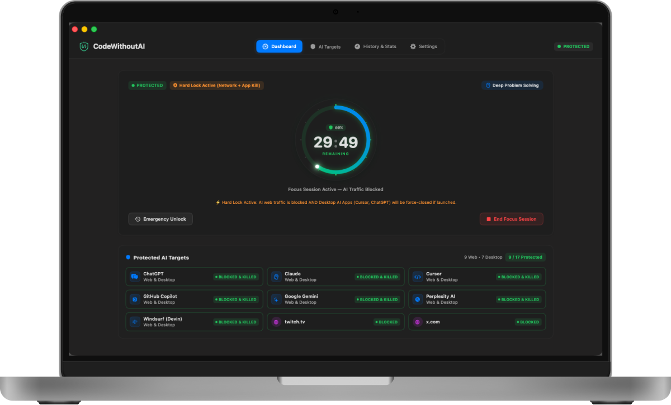Open the History & Stats tab

click(375, 46)
